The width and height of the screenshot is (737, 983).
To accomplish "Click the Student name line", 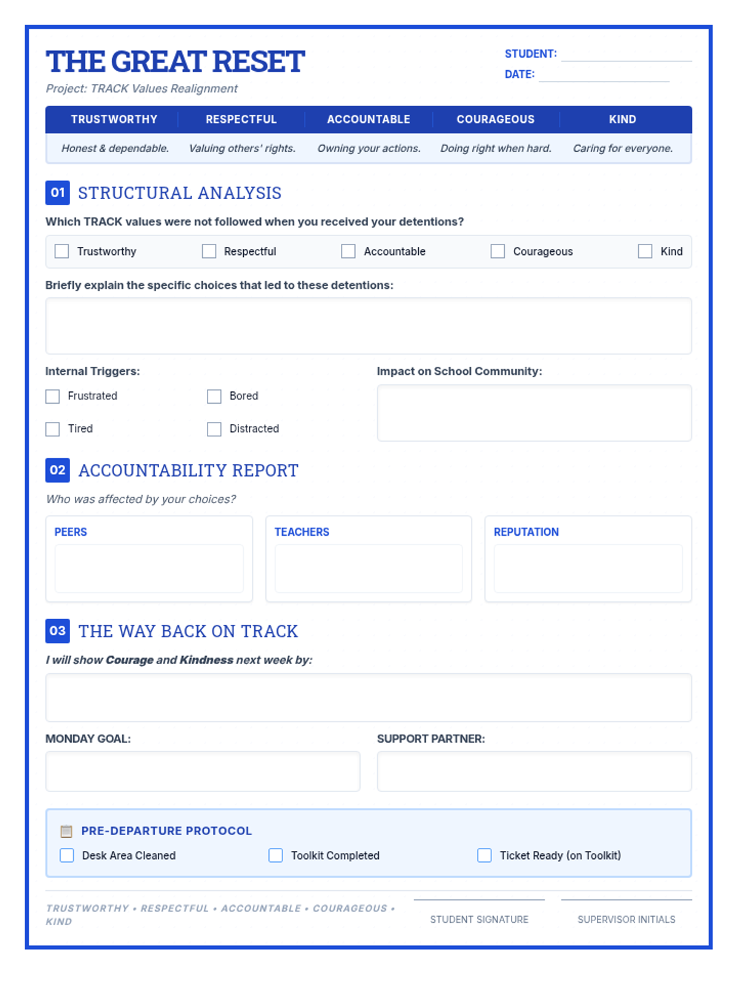I will pyautogui.click(x=626, y=55).
